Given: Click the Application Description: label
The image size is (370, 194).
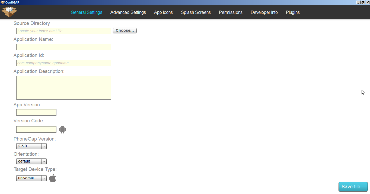Looking at the screenshot, I should point(39,71).
